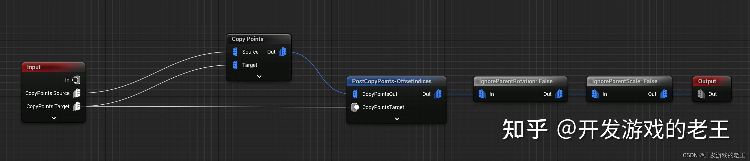Click the In pin of IgnoreParentScale node
Image resolution: width=750 pixels, height=161 pixels.
pyautogui.click(x=595, y=94)
